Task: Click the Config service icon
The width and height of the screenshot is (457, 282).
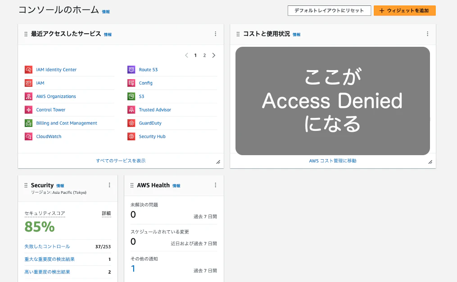Action: [131, 83]
